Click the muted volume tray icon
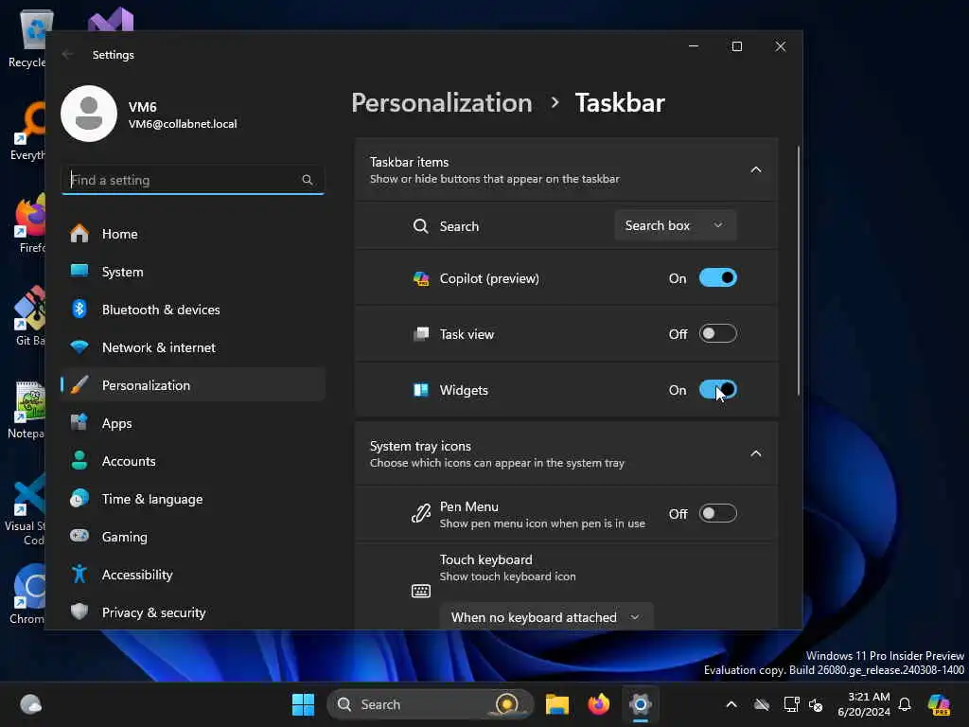This screenshot has height=727, width=969. tap(816, 704)
